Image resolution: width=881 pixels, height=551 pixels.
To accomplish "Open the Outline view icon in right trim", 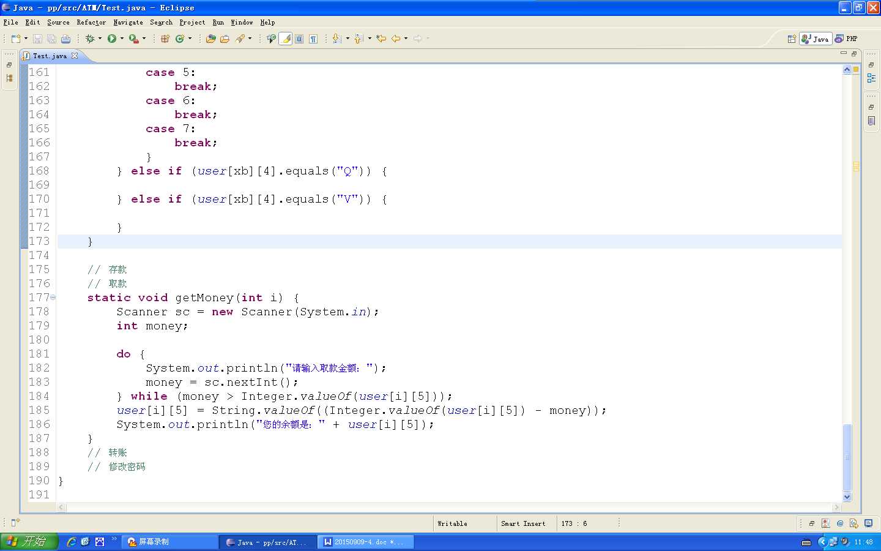I will (x=871, y=78).
